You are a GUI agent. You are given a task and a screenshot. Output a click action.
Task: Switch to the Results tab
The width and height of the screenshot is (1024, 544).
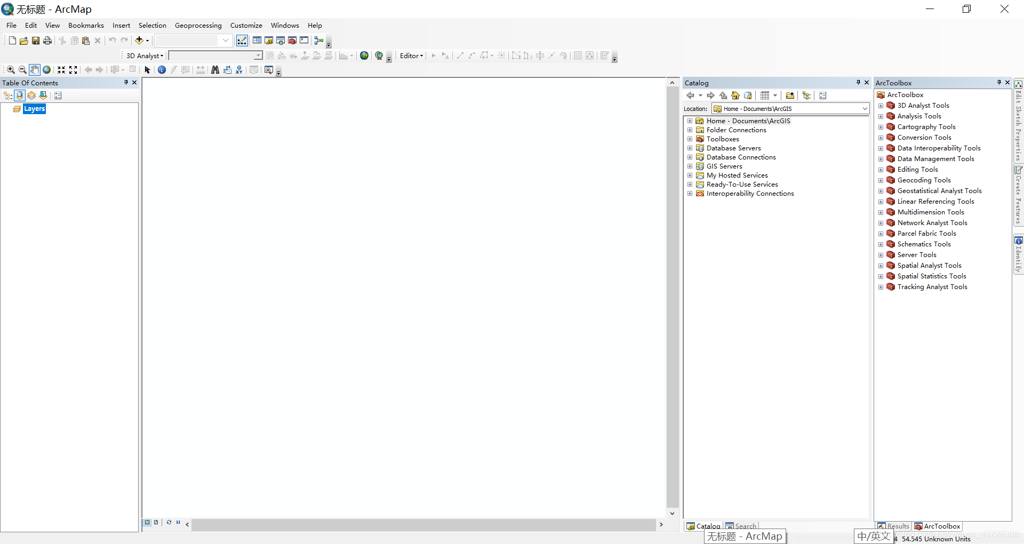[894, 526]
